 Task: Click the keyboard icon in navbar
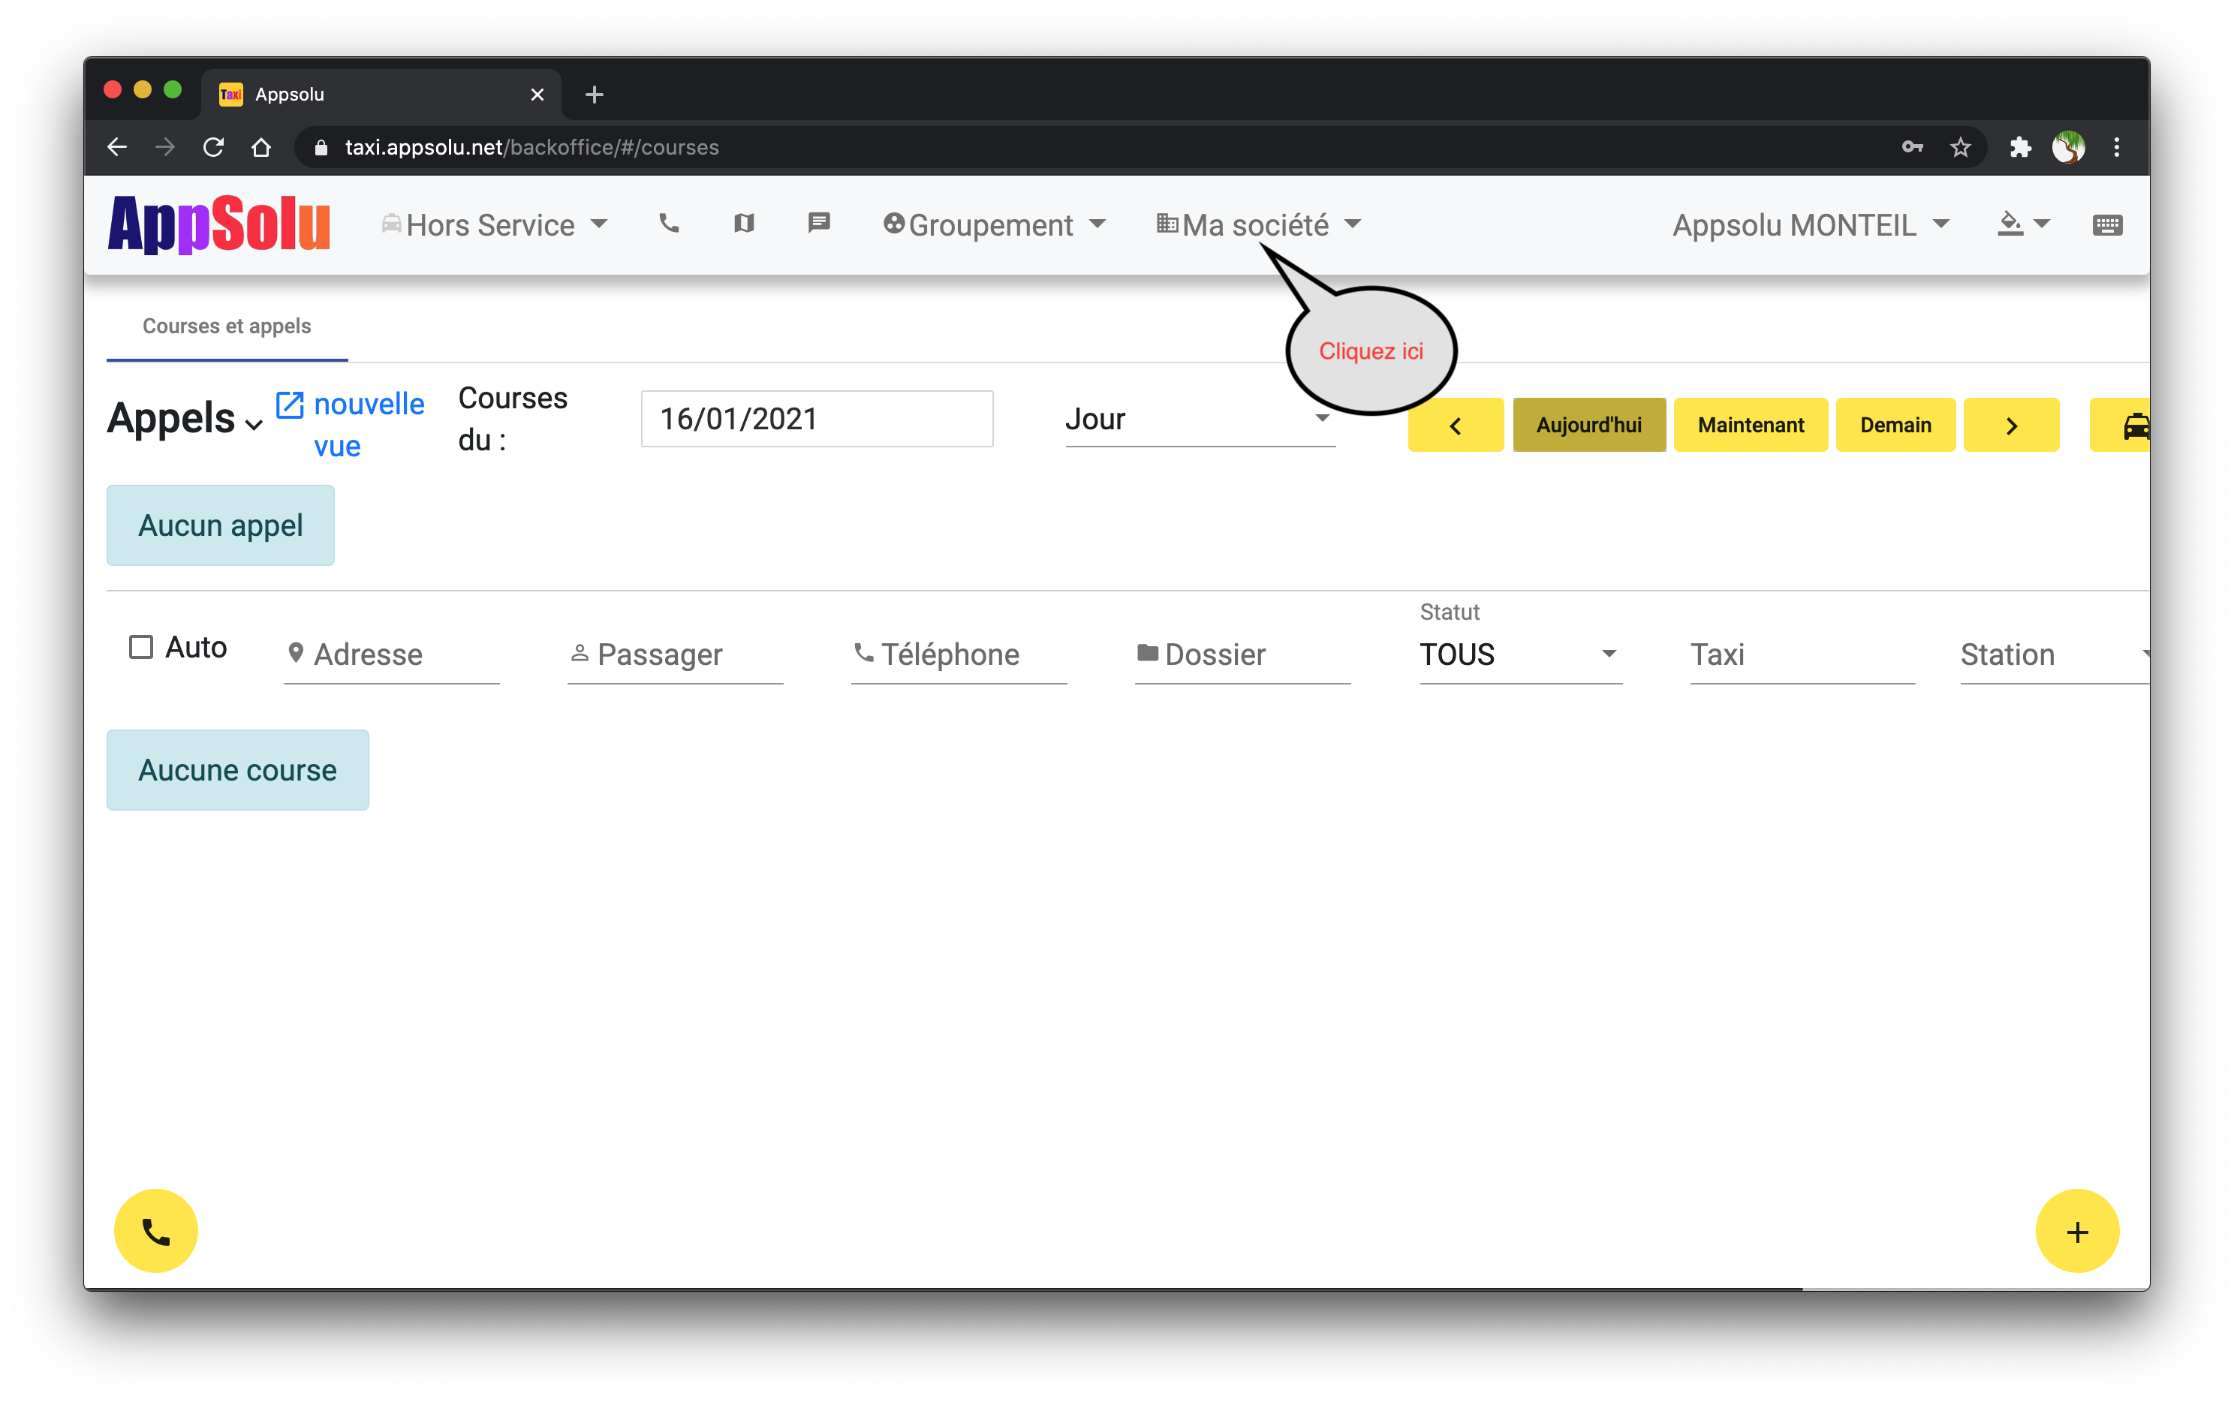[2107, 225]
